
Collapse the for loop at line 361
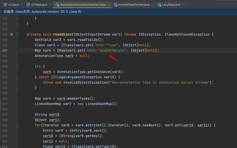click(x=17, y=125)
